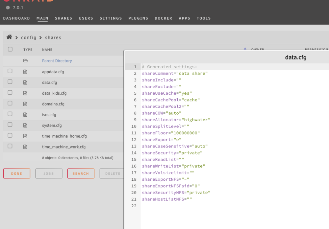The height and width of the screenshot is (229, 329).
Task: Check the box for system.cfg
Action: coord(10,125)
